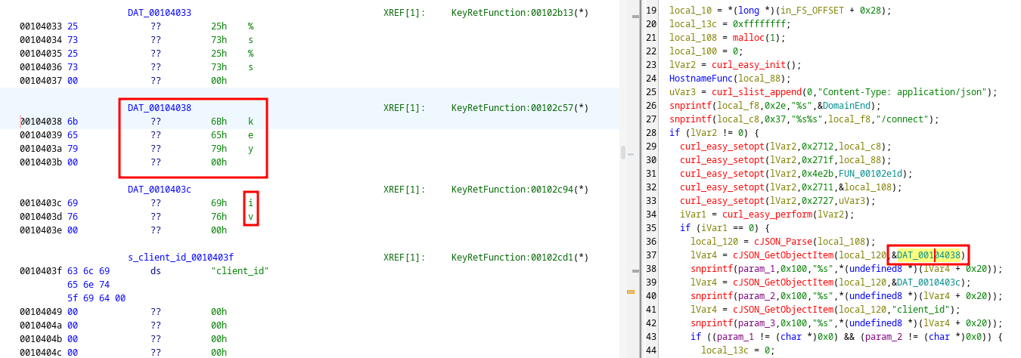This screenshot has height=358, width=1021.
Task: Follow XREF KeyRetFunction:00102b13 reference
Action: click(x=520, y=13)
